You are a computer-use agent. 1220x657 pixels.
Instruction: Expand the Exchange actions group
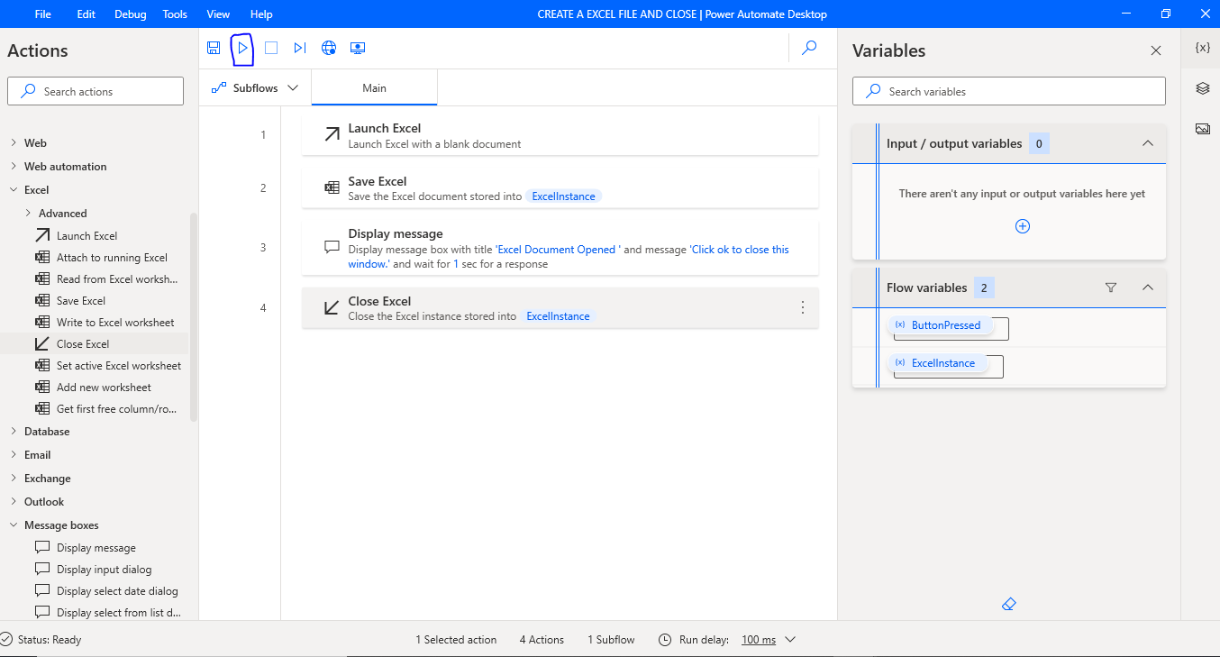[14, 479]
